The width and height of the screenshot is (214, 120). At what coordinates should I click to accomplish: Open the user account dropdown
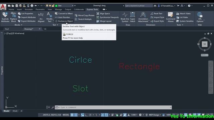click(167, 6)
